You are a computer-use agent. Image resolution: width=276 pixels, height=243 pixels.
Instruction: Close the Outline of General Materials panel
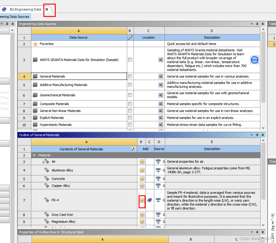point(263,135)
